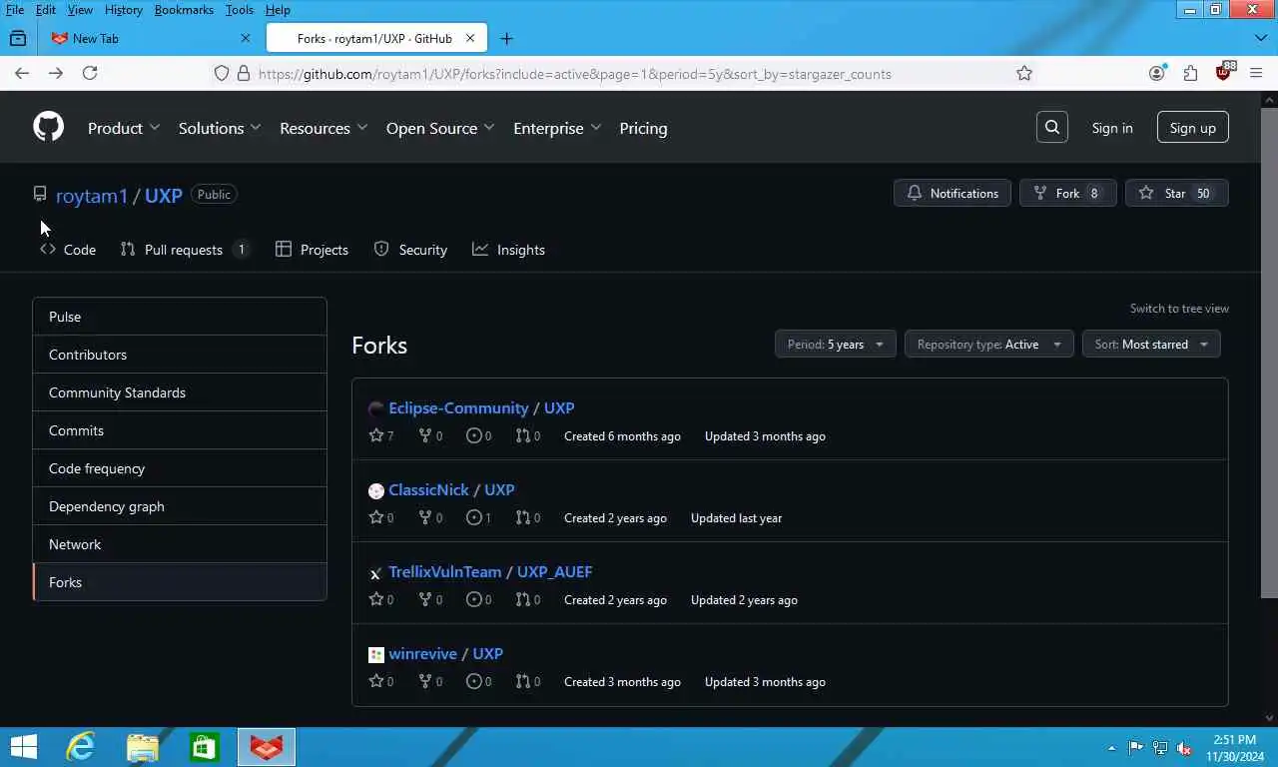Open Internet Explorer from the taskbar
Viewport: 1278px width, 767px height.
(80, 747)
